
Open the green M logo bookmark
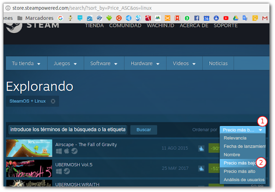pyautogui.click(x=158, y=18)
